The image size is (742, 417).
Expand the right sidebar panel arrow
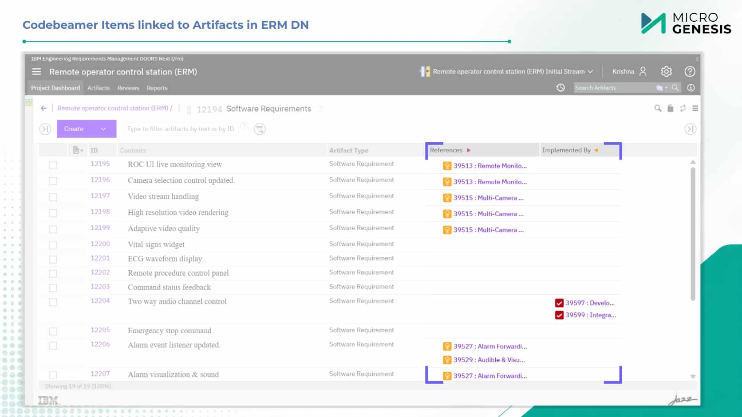tap(690, 129)
